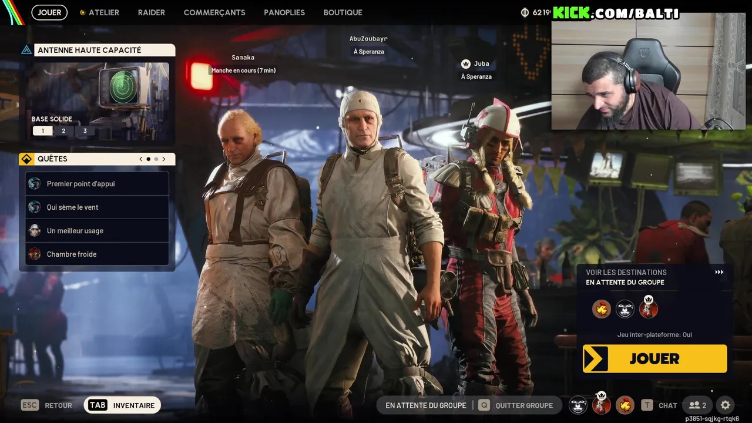Select the second quest page dot

coord(156,159)
